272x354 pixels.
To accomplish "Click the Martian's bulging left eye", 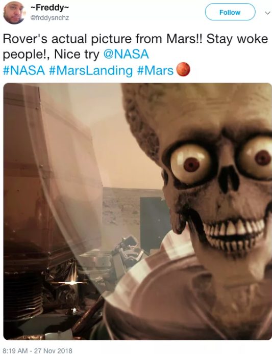I will (190, 165).
